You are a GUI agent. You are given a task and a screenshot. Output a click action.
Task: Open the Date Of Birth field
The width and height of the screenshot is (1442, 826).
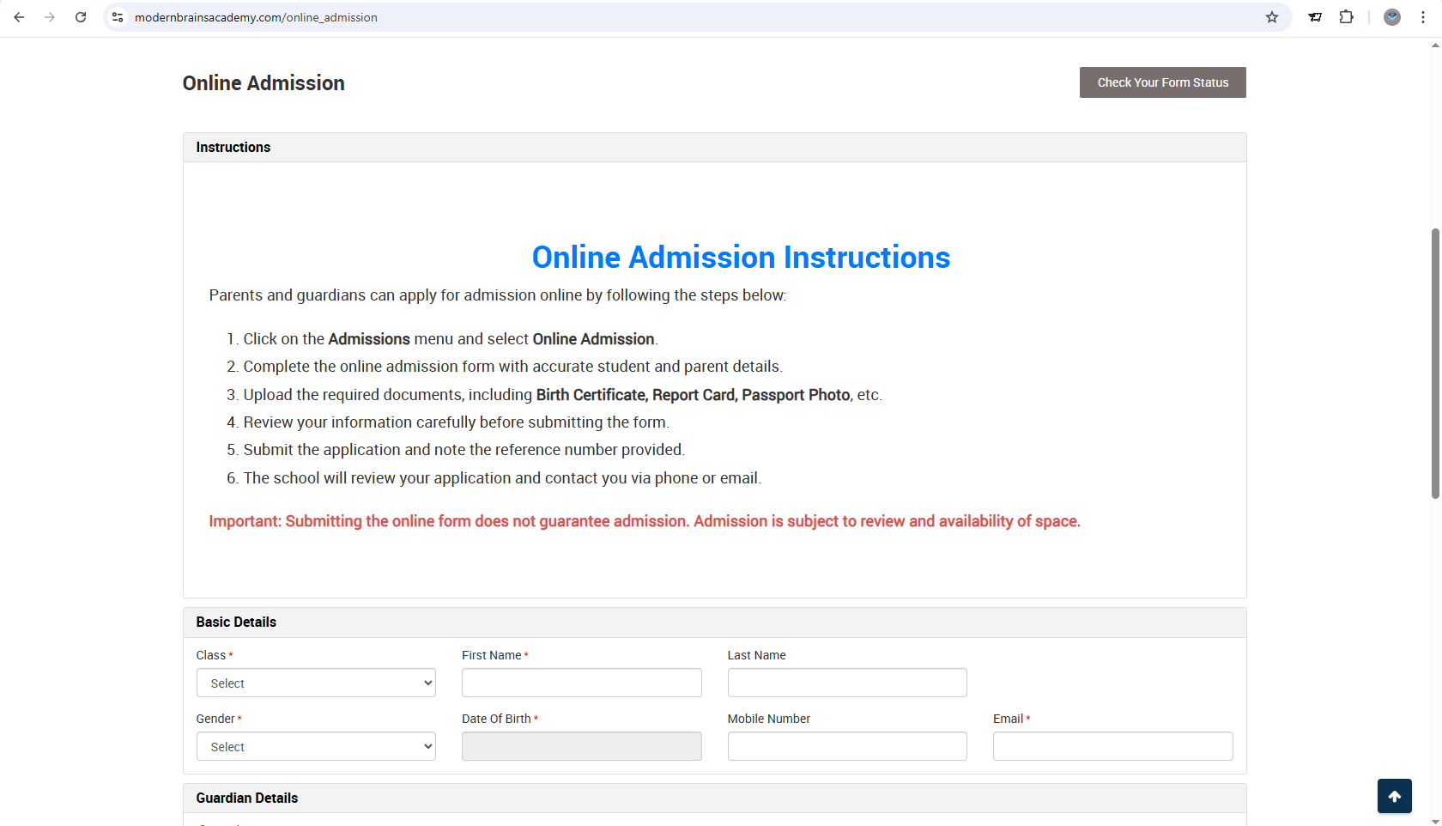(x=581, y=747)
